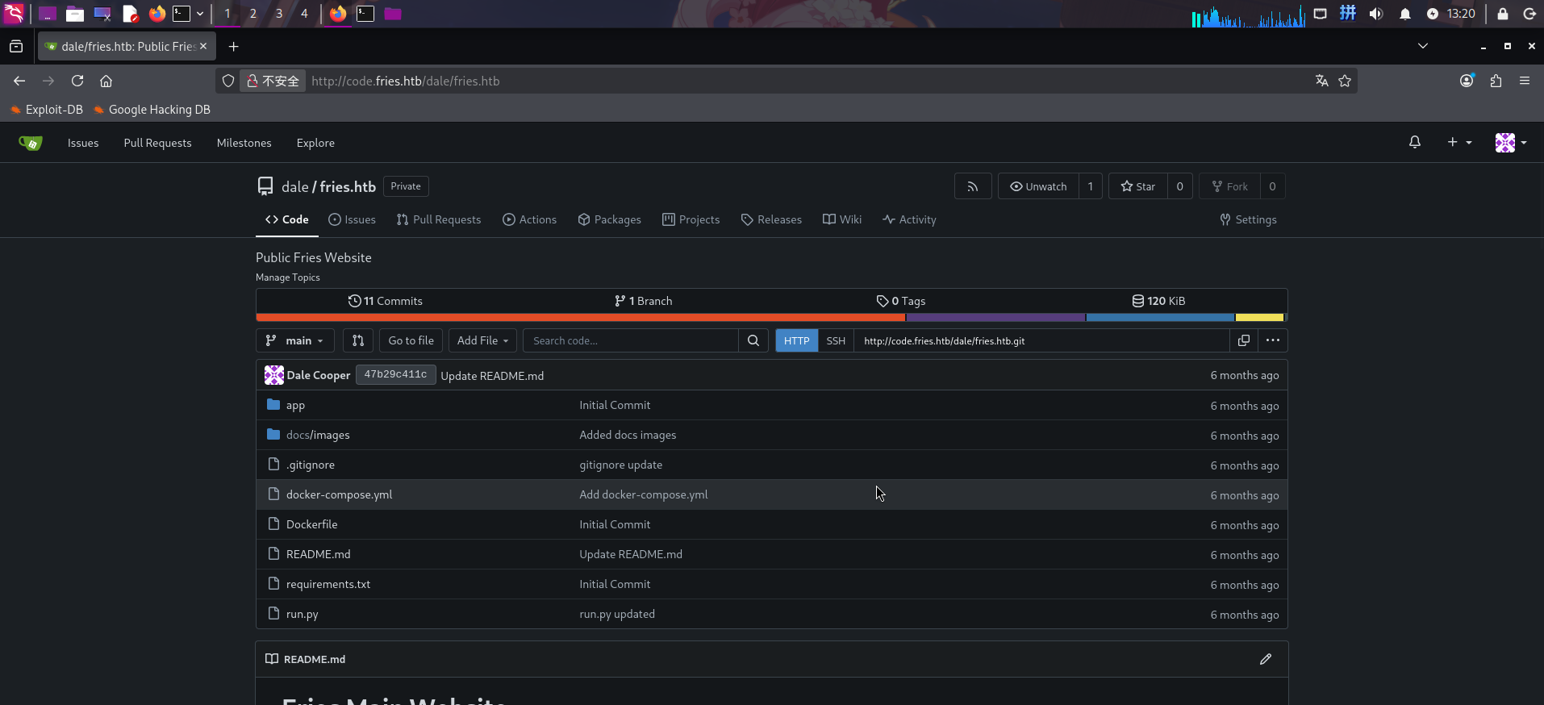This screenshot has width=1544, height=705.
Task: Expand the Add File dropdown
Action: tap(482, 340)
